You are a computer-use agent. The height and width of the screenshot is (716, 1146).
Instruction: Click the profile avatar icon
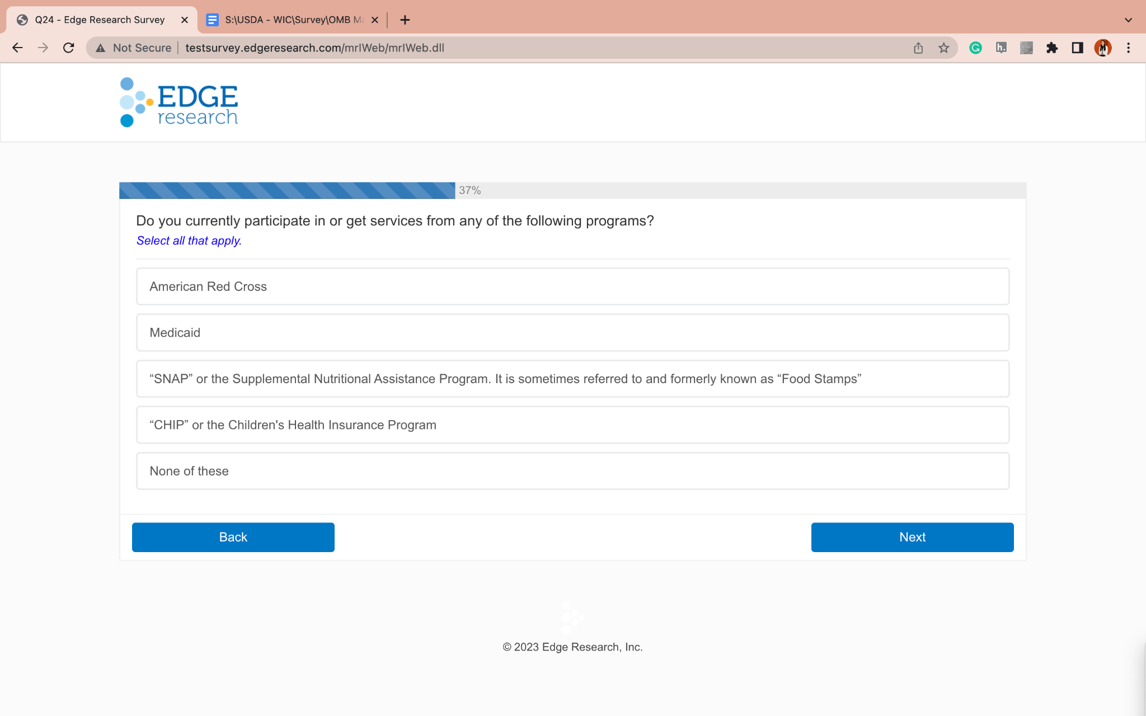tap(1102, 48)
